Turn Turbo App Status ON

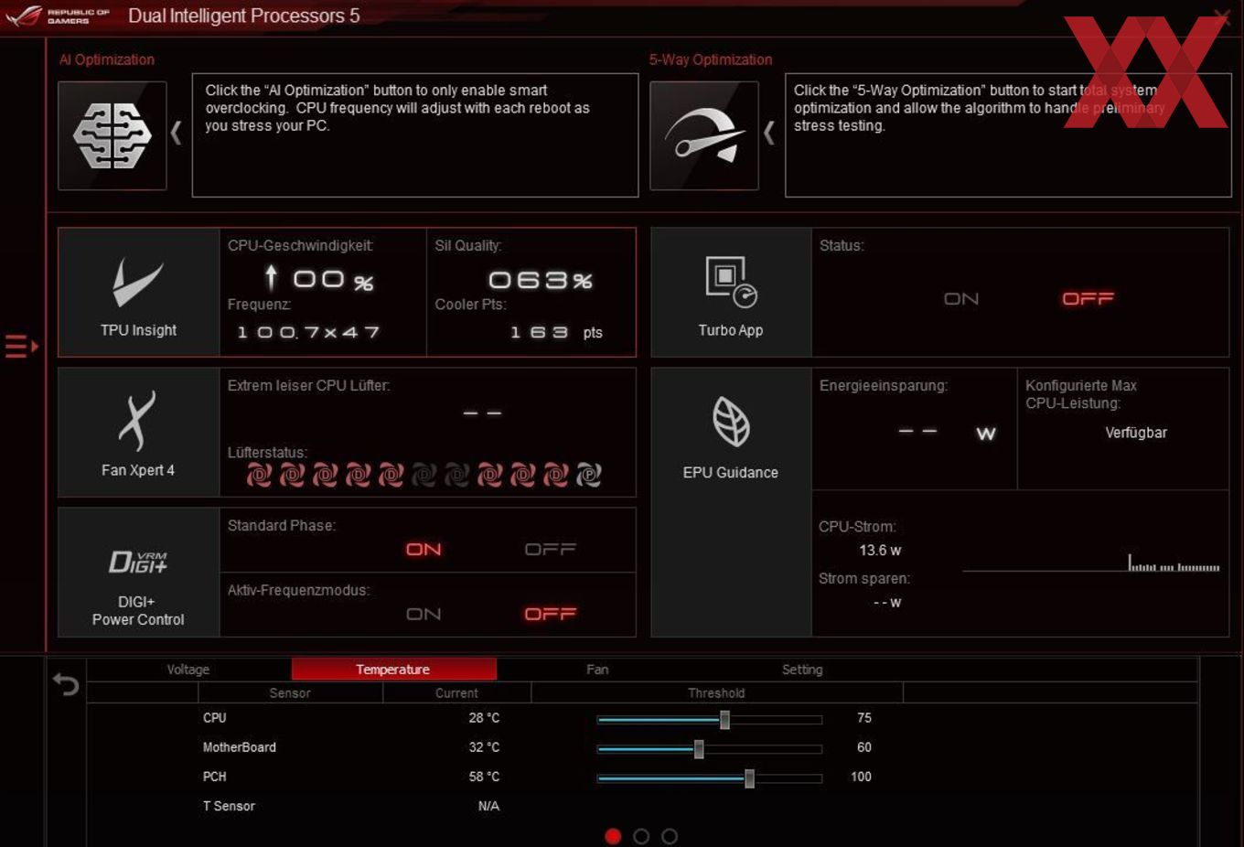[961, 299]
